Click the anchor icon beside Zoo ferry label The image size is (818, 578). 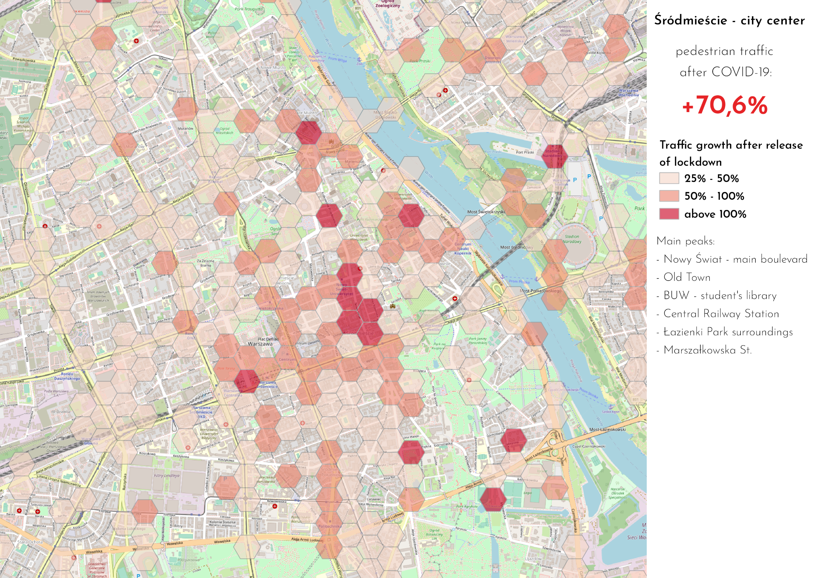[359, 59]
